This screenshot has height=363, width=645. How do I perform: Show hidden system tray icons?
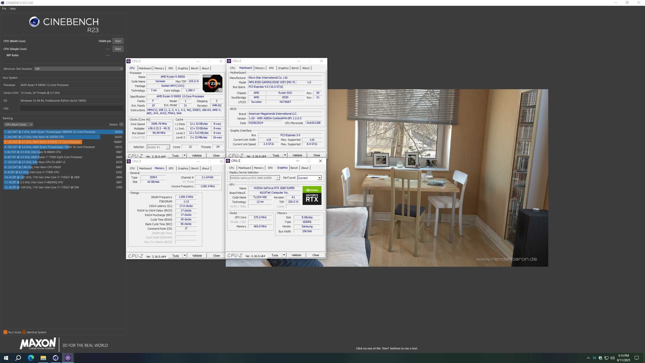pos(588,358)
